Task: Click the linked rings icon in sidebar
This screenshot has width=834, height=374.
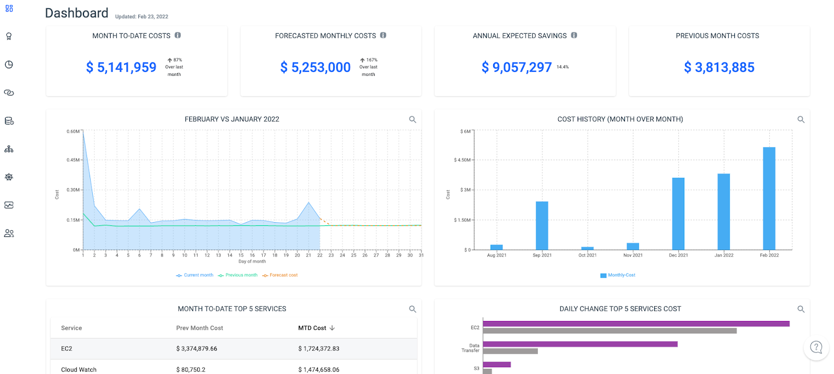Action: tap(9, 93)
